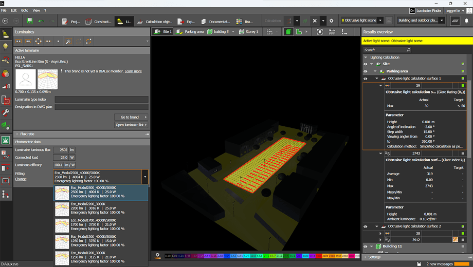This screenshot has width=473, height=267.
Task: Open the Goto menu
Action: tap(25, 10)
